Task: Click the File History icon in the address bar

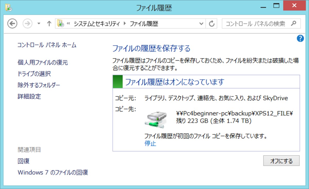Action: 61,24
